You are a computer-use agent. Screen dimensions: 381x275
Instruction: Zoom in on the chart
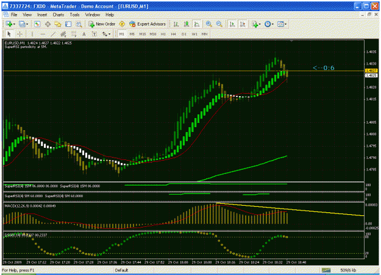tap(208, 24)
